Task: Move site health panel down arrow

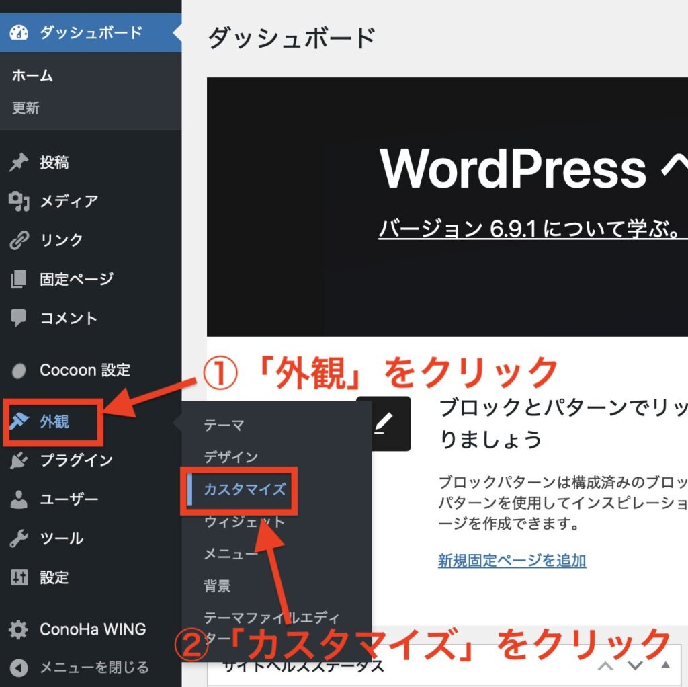Action: tap(635, 666)
